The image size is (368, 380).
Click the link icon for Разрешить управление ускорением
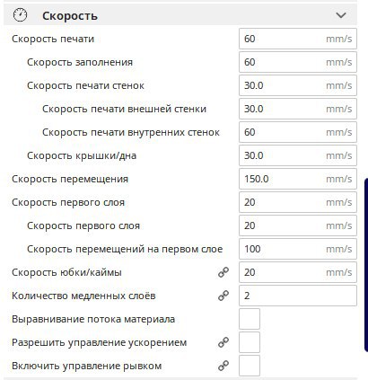tap(223, 342)
